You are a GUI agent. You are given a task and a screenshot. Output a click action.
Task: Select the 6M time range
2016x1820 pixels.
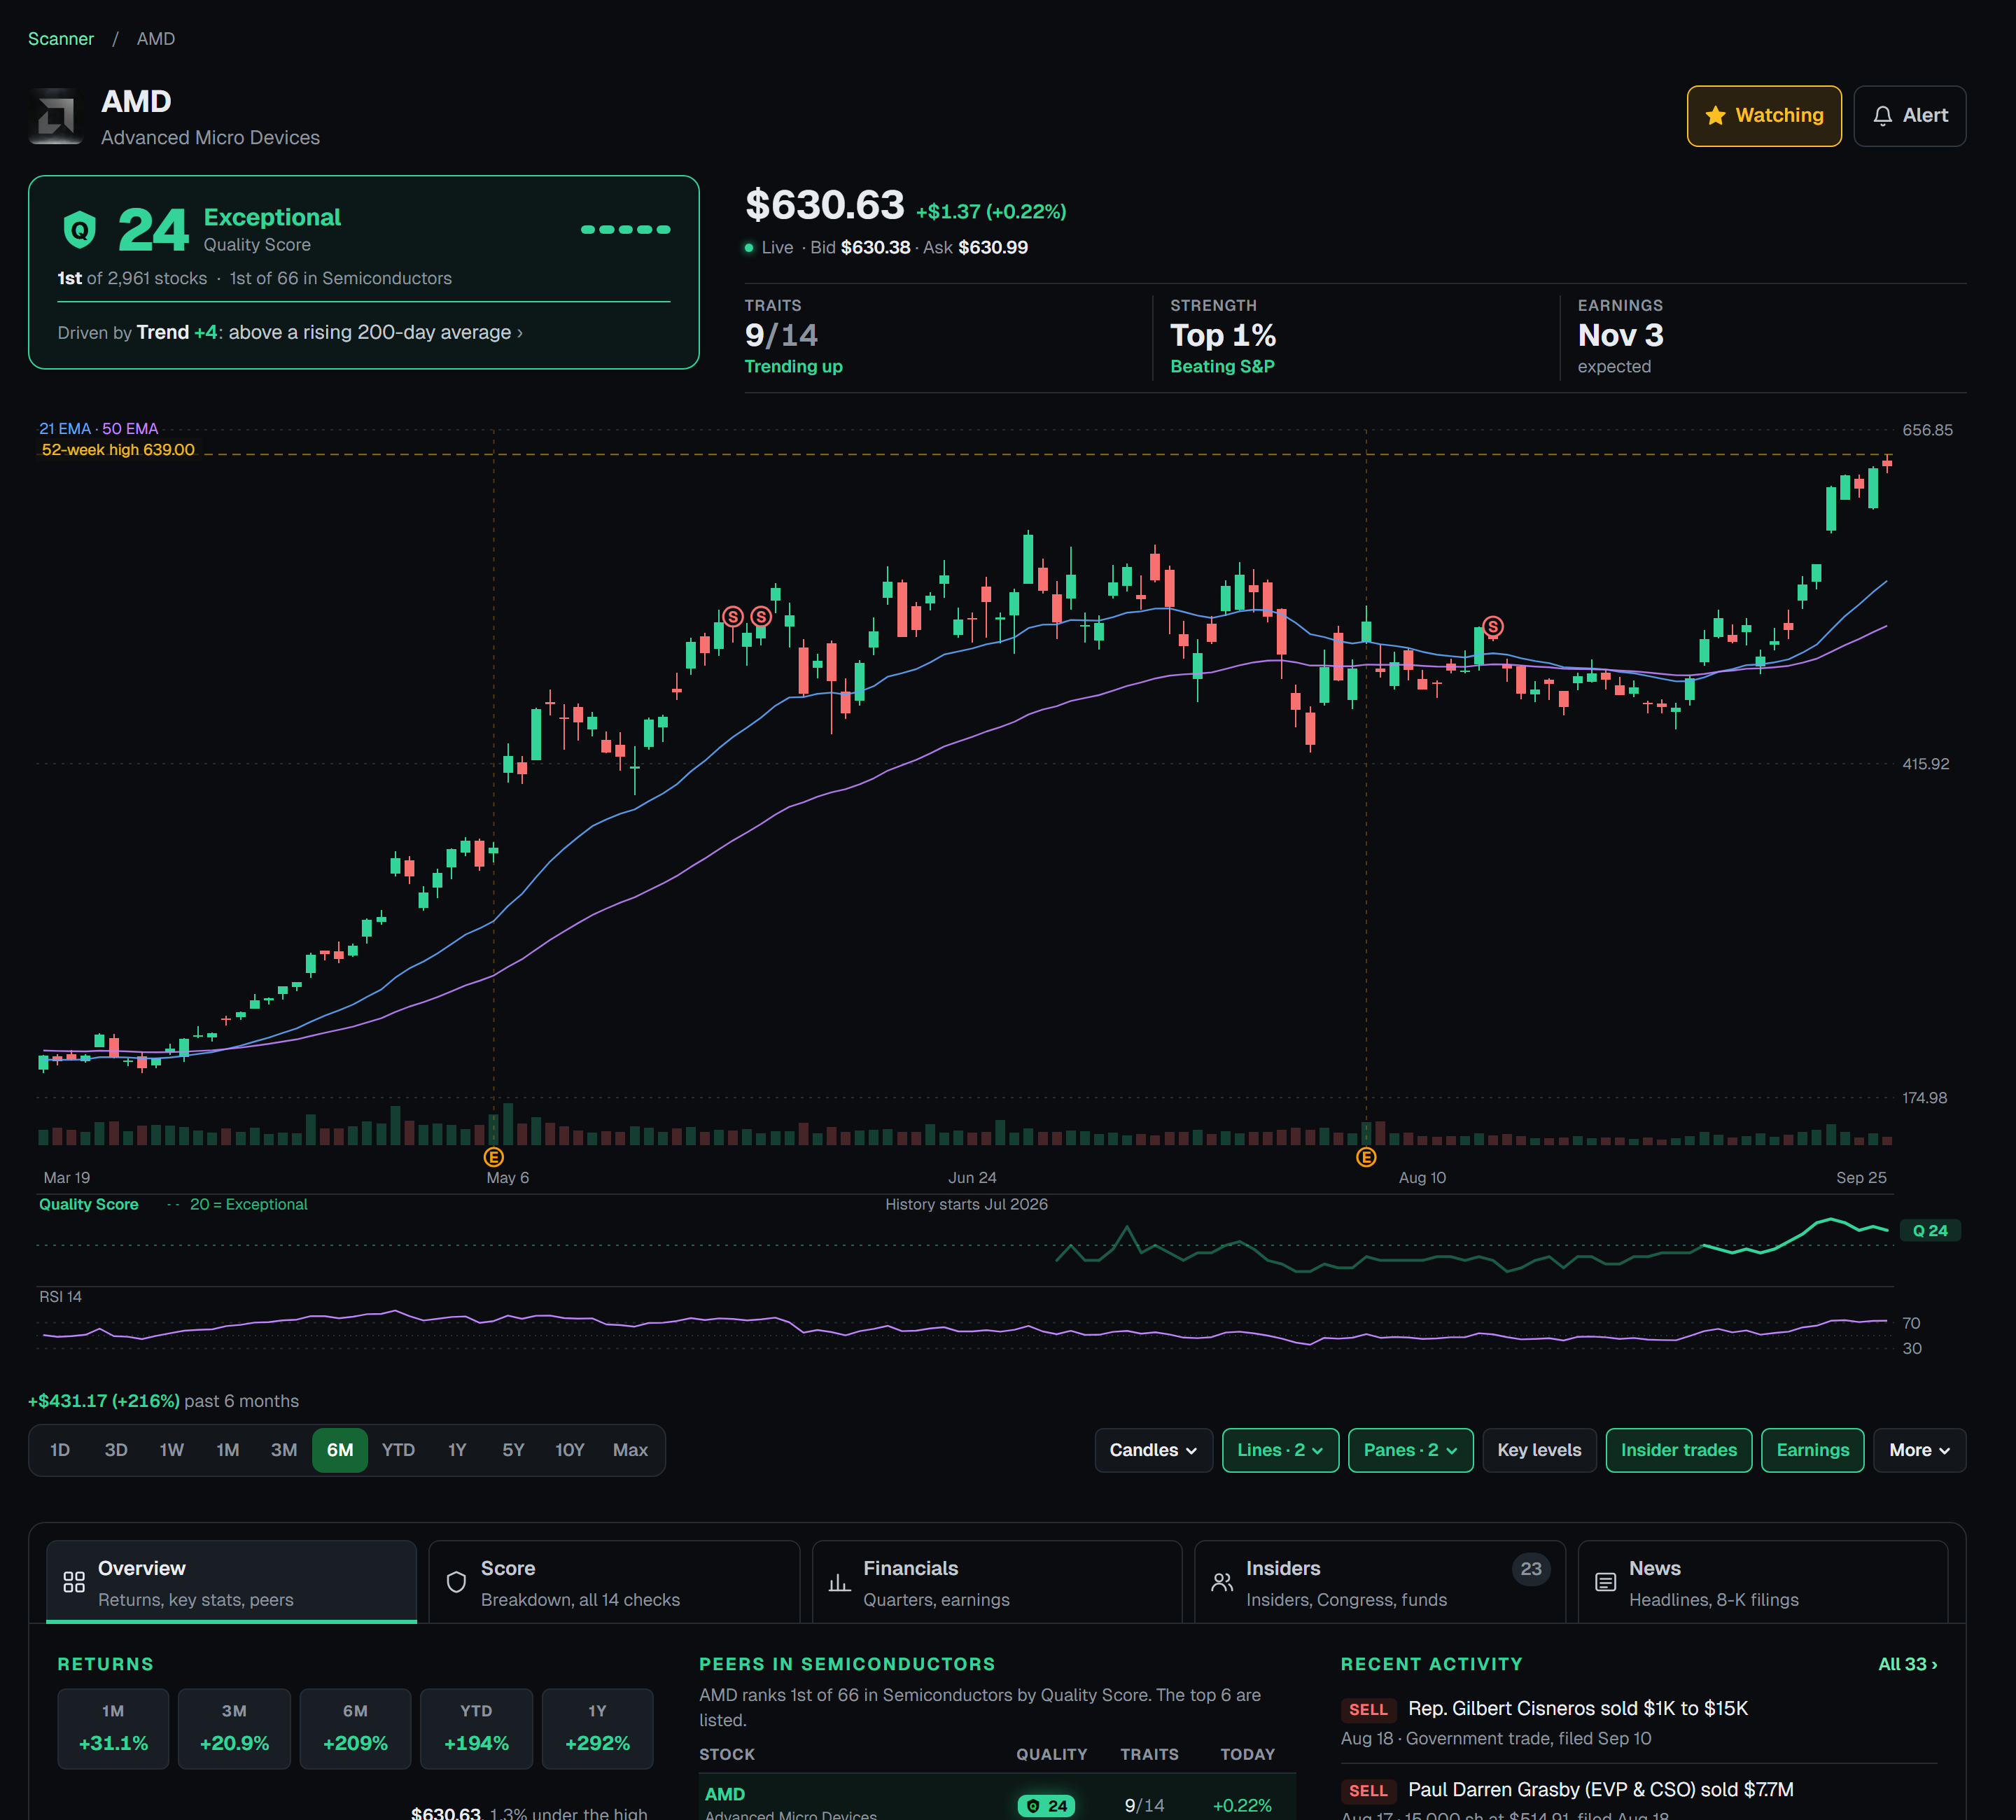tap(340, 1450)
